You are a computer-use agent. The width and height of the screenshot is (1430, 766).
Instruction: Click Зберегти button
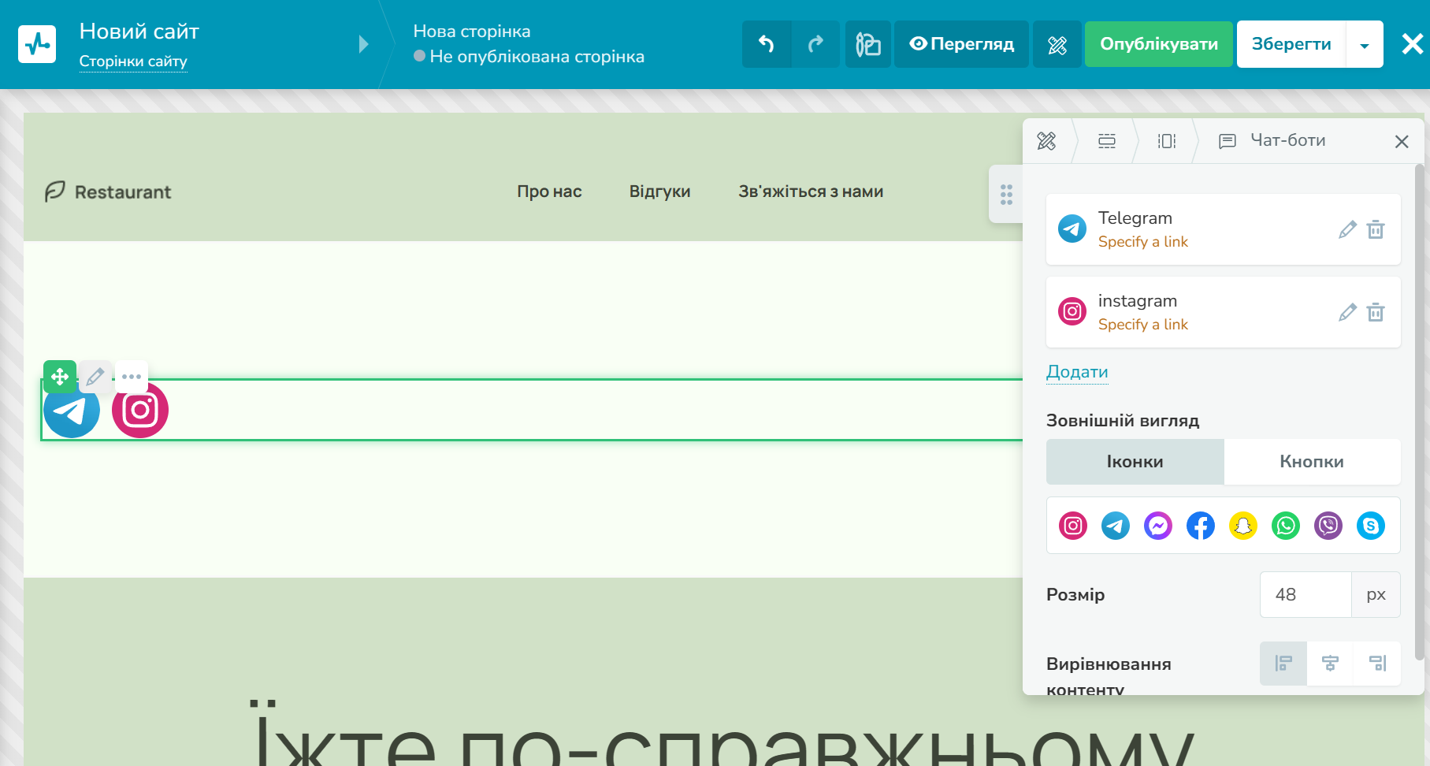tap(1291, 44)
